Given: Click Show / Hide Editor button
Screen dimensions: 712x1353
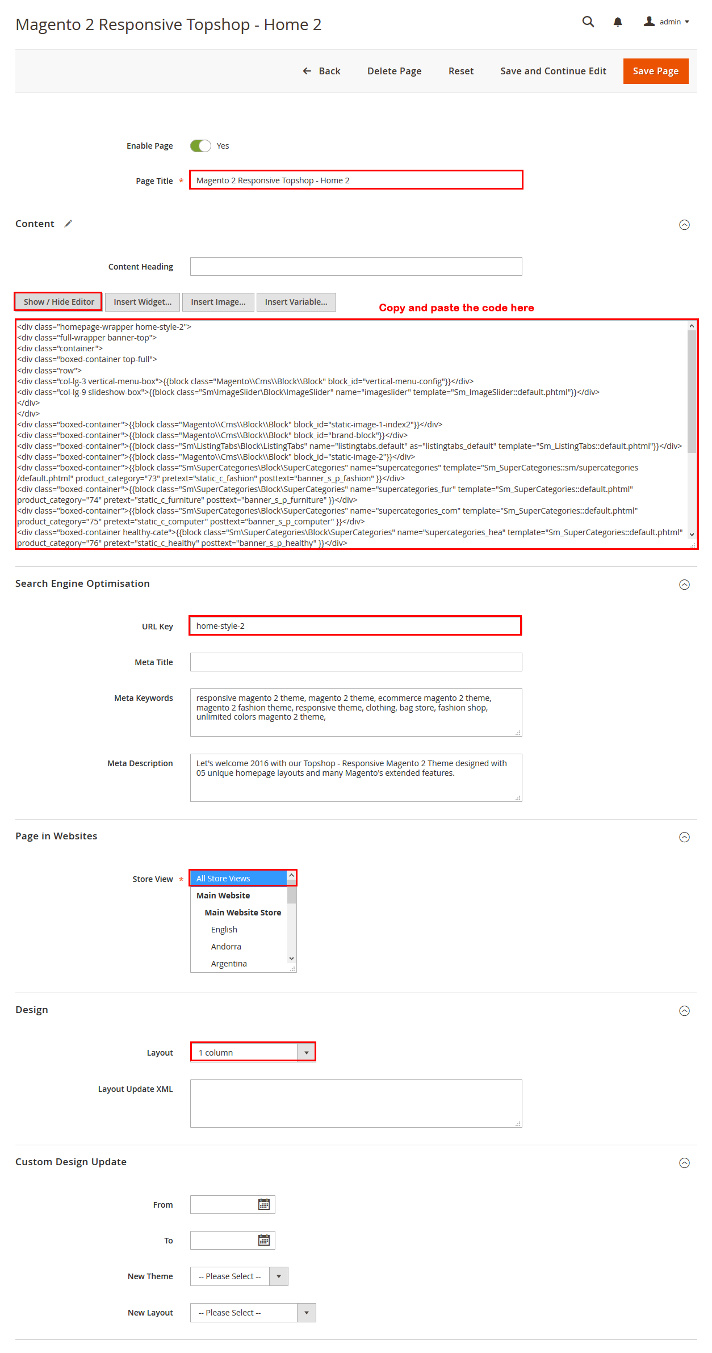Looking at the screenshot, I should 58,302.
